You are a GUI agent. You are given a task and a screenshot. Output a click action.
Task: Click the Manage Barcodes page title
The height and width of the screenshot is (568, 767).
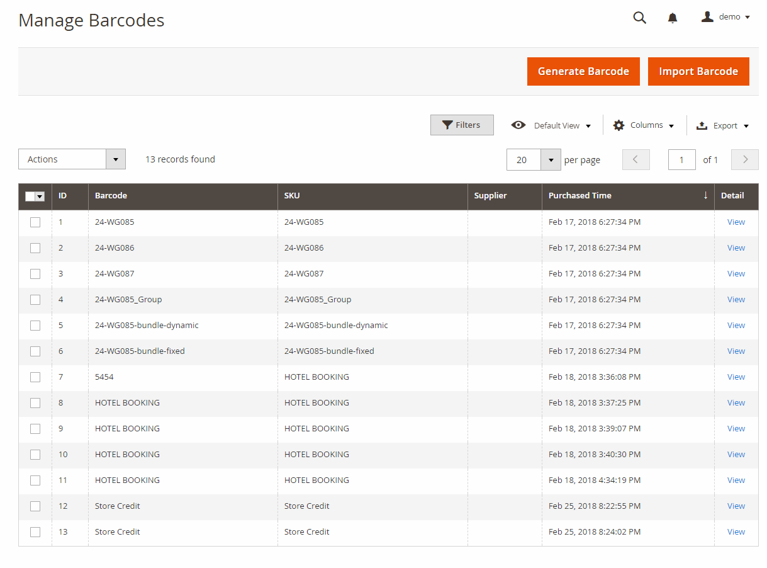coord(91,20)
